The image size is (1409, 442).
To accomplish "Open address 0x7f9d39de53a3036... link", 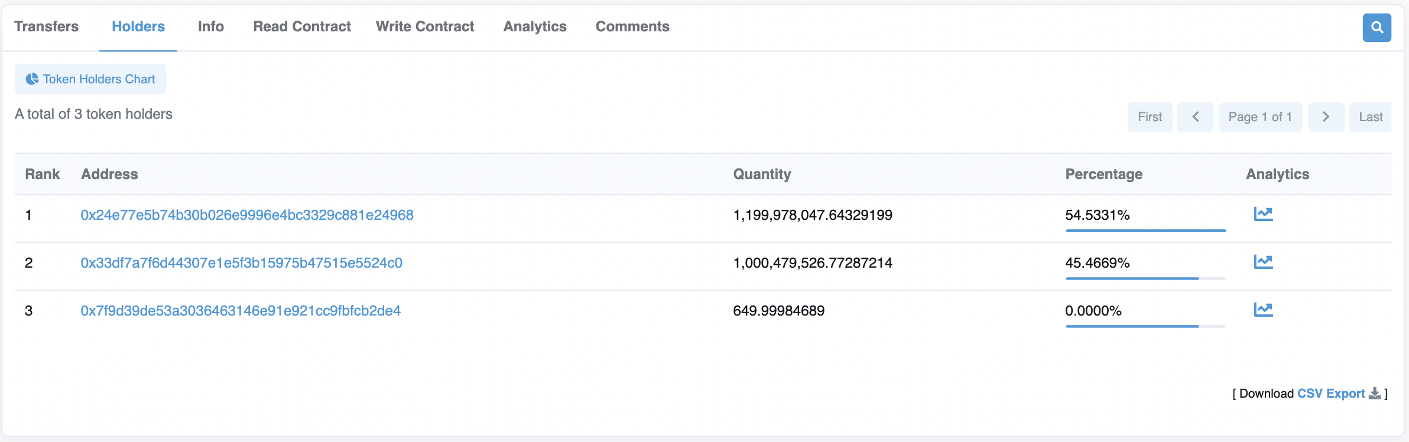I will (241, 311).
